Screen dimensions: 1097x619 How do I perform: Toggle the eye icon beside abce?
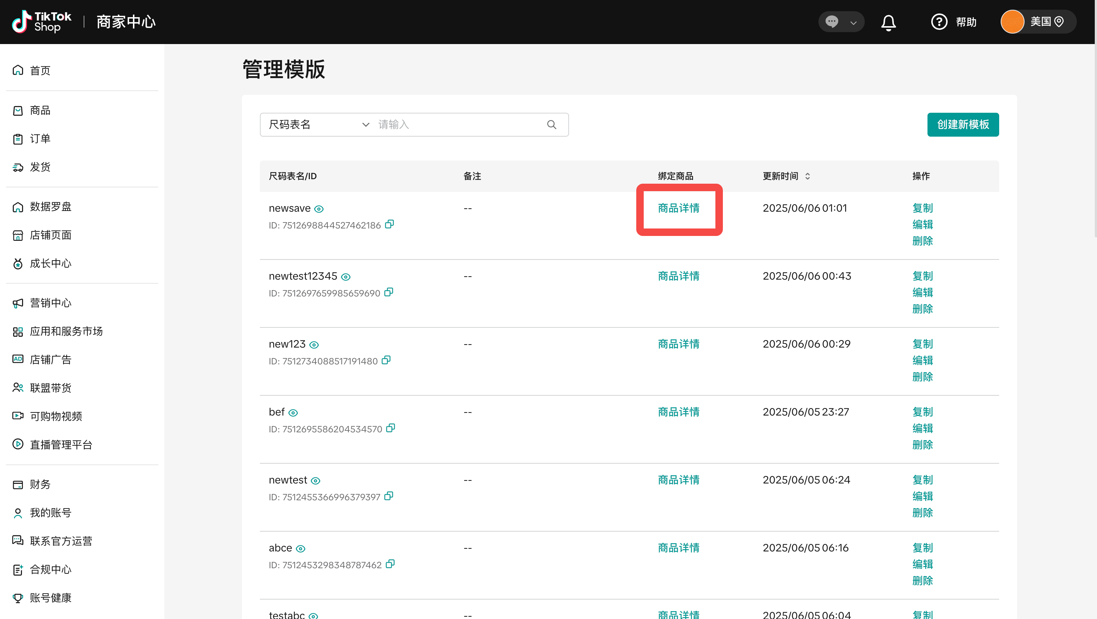point(301,549)
